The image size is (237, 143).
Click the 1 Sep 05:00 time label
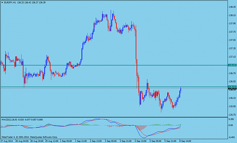click(66, 141)
